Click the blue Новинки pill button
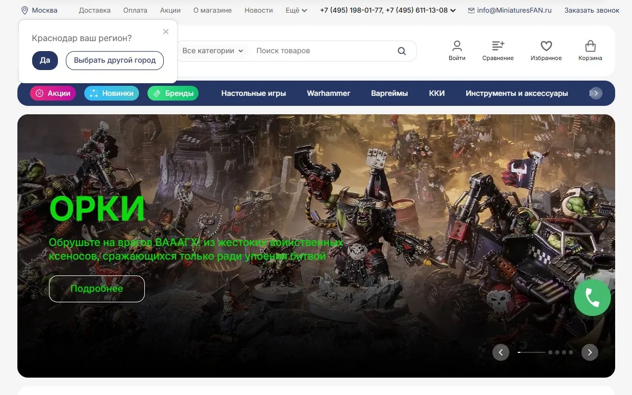The height and width of the screenshot is (395, 632). pos(112,93)
